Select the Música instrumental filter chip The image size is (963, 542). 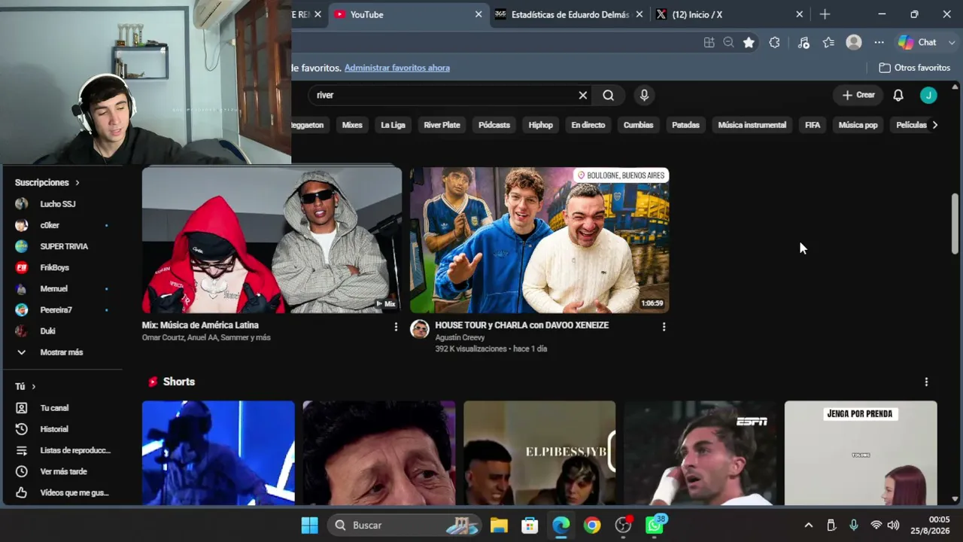coord(752,125)
